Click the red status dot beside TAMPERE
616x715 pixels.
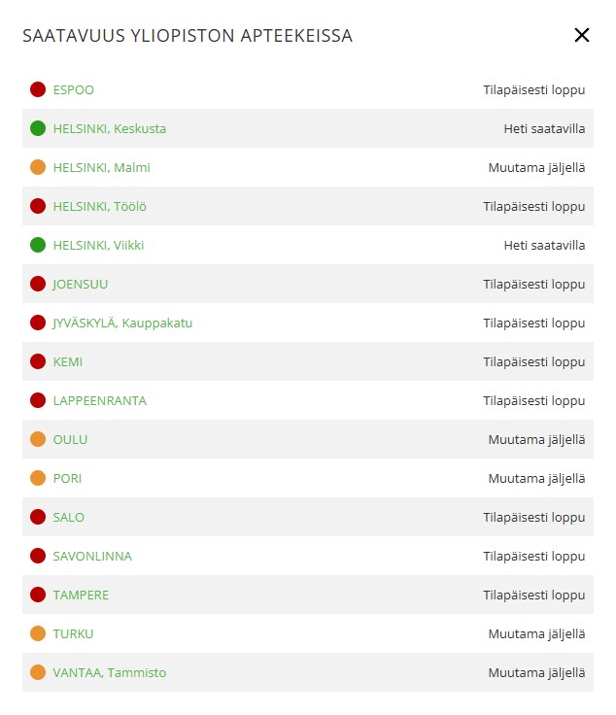(38, 595)
